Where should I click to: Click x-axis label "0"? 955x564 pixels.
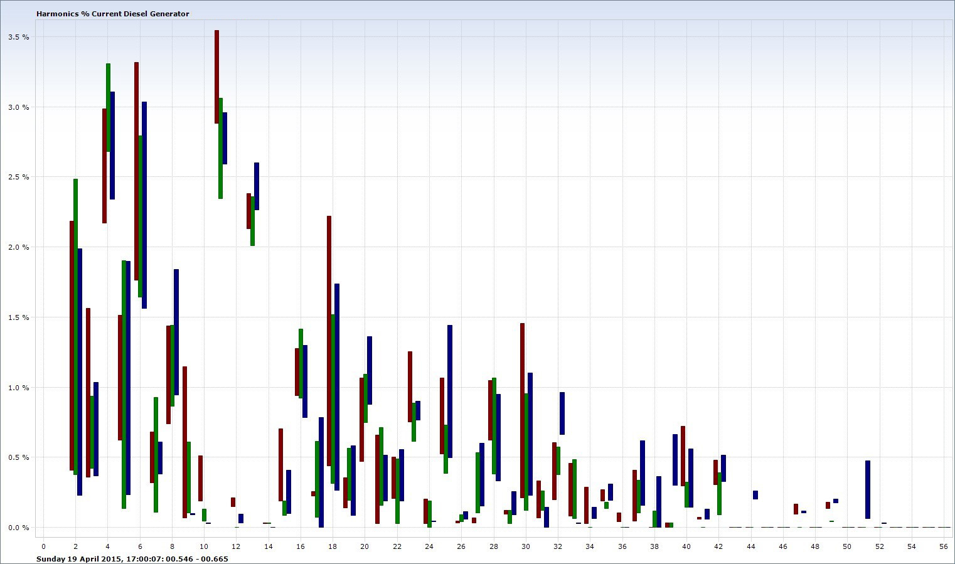(43, 547)
